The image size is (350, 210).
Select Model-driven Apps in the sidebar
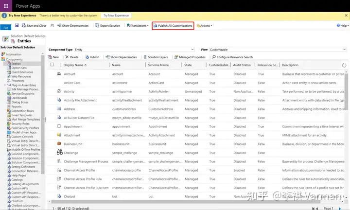pos(24,132)
